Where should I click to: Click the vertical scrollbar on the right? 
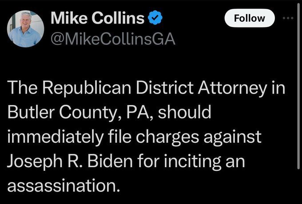[298, 86]
